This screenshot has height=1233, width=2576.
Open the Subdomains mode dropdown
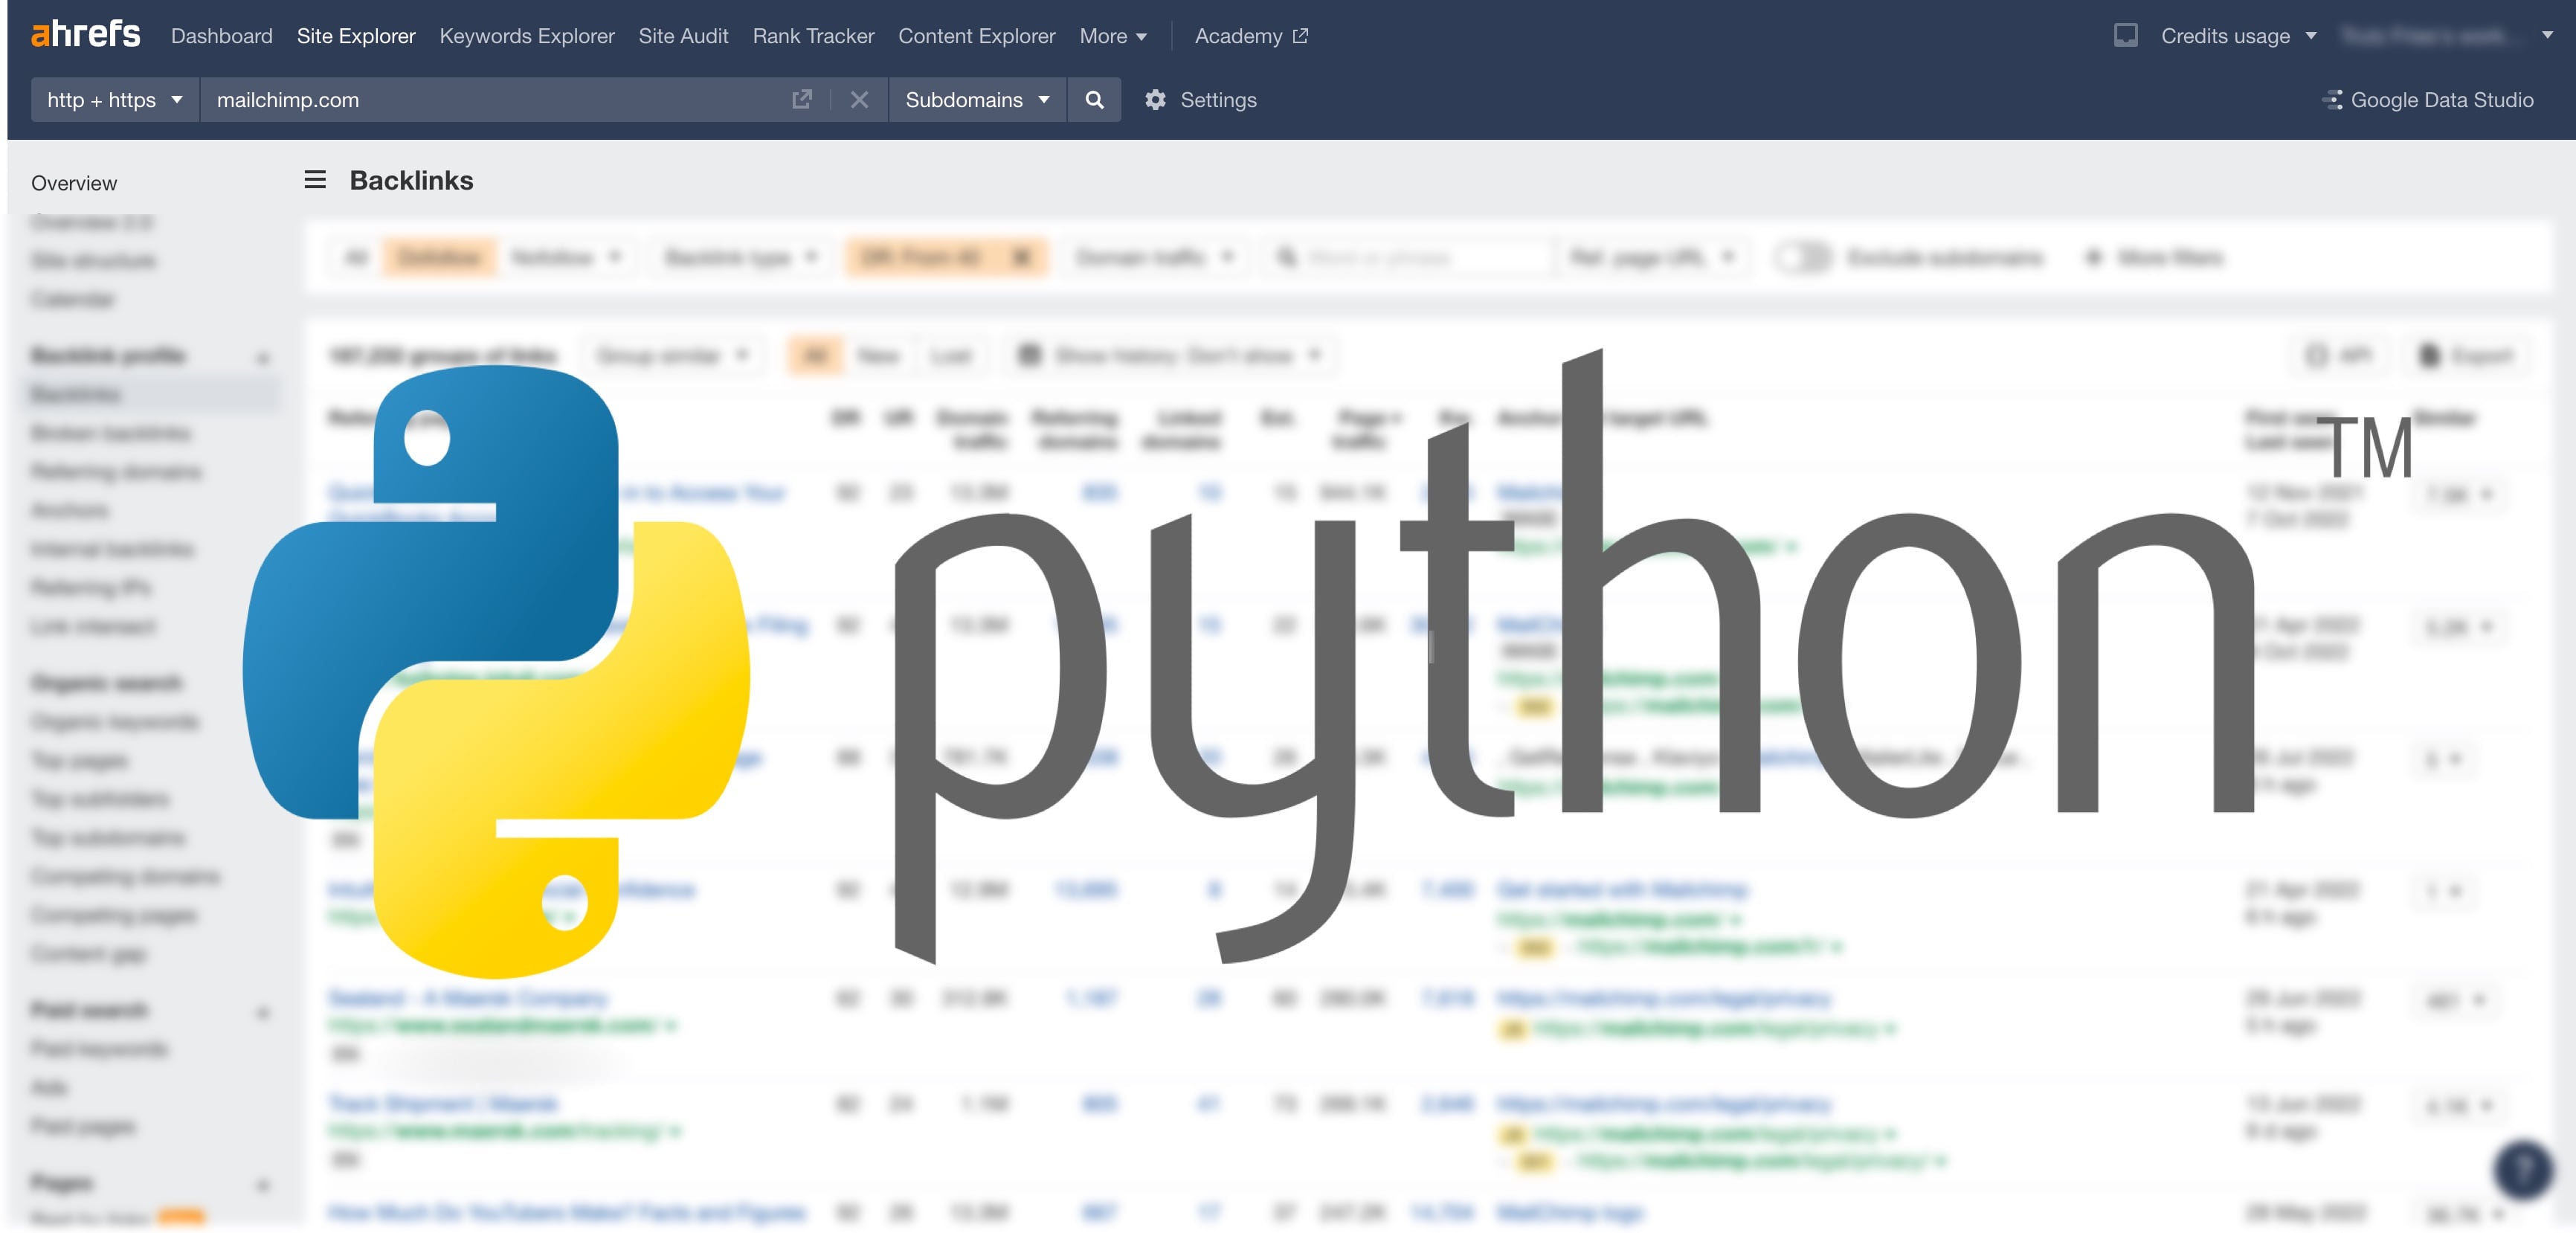coord(977,100)
